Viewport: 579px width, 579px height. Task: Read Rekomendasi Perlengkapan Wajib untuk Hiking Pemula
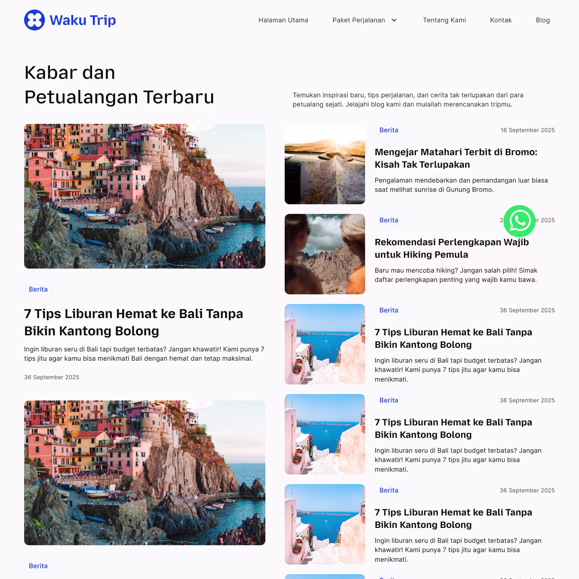pos(452,248)
